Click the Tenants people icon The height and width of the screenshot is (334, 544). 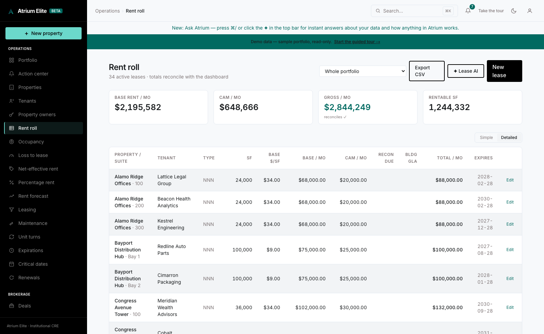[x=12, y=101]
